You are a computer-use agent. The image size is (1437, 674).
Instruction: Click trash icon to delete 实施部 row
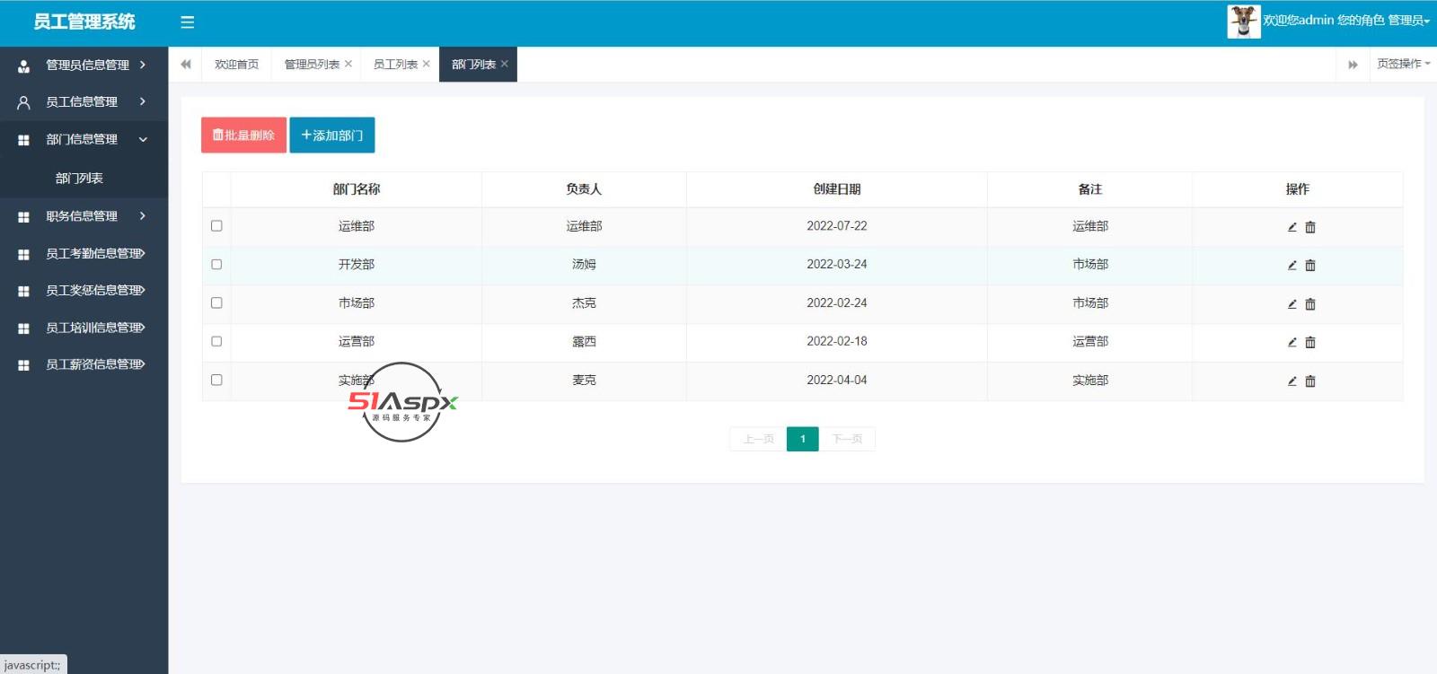pyautogui.click(x=1310, y=381)
